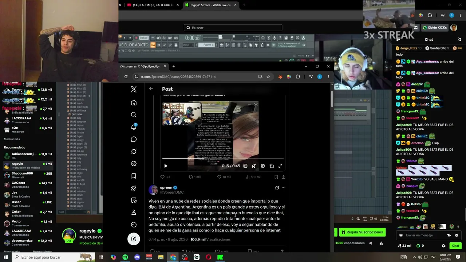This screenshot has height=262, width=466.
Task: Open chat settings gear icon
Action: click(x=443, y=246)
